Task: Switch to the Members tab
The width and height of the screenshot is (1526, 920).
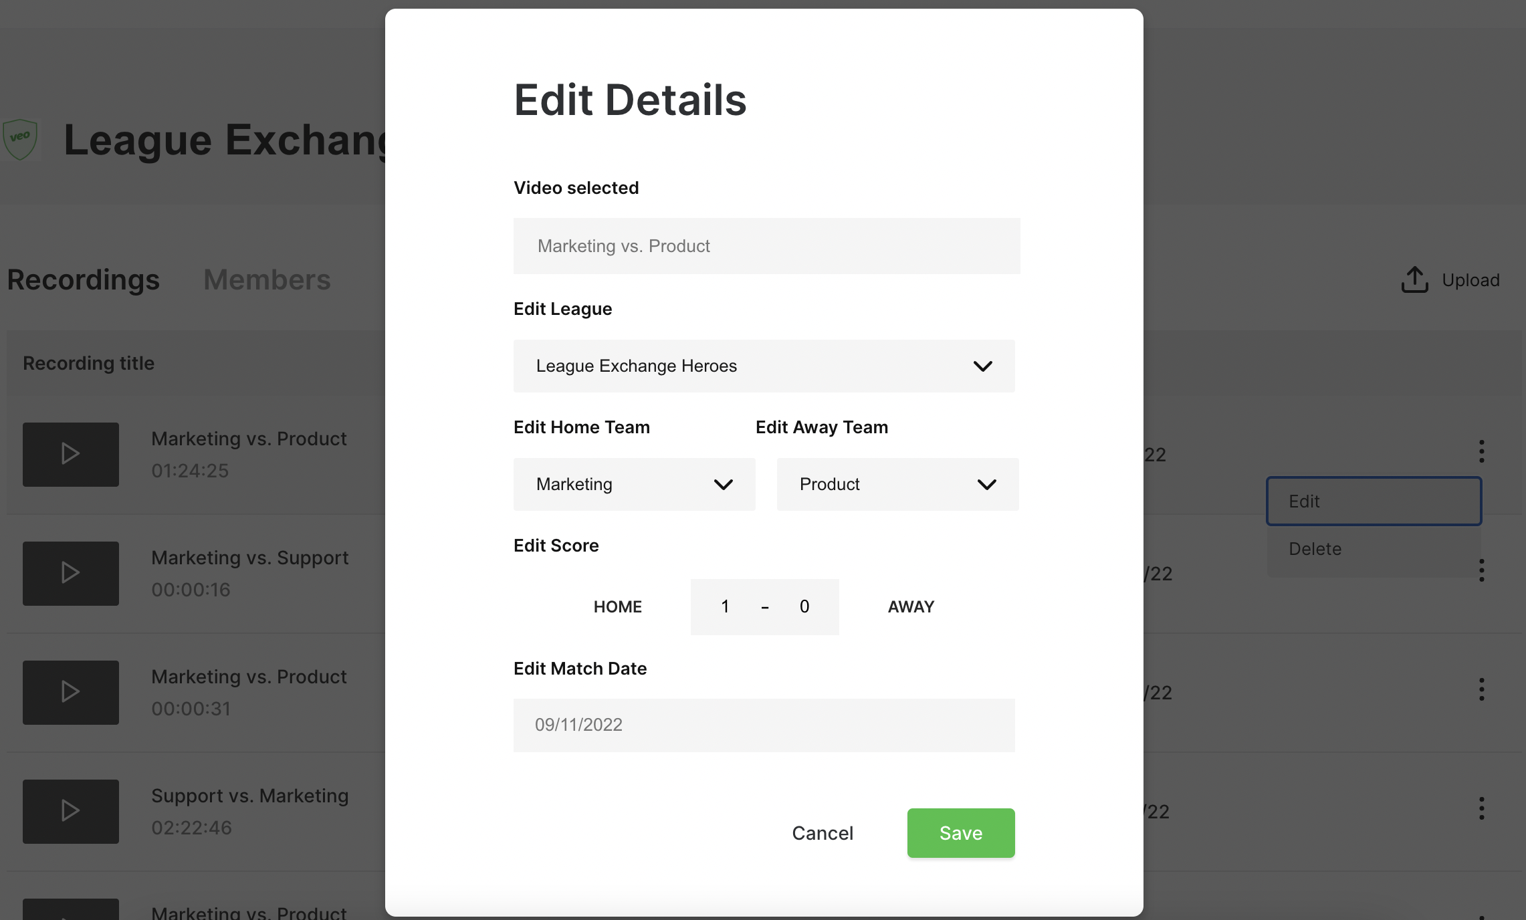Action: point(267,279)
